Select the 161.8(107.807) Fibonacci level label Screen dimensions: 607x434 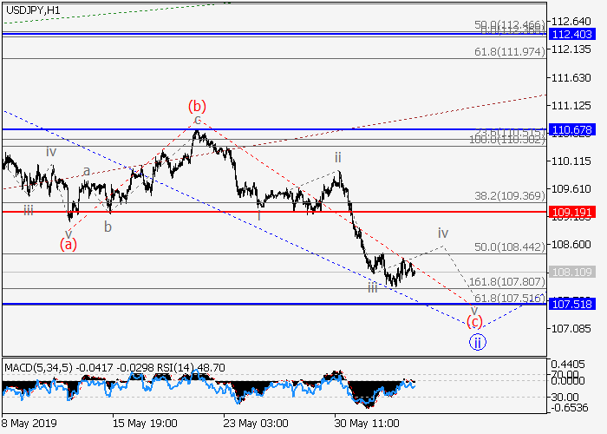tap(506, 282)
